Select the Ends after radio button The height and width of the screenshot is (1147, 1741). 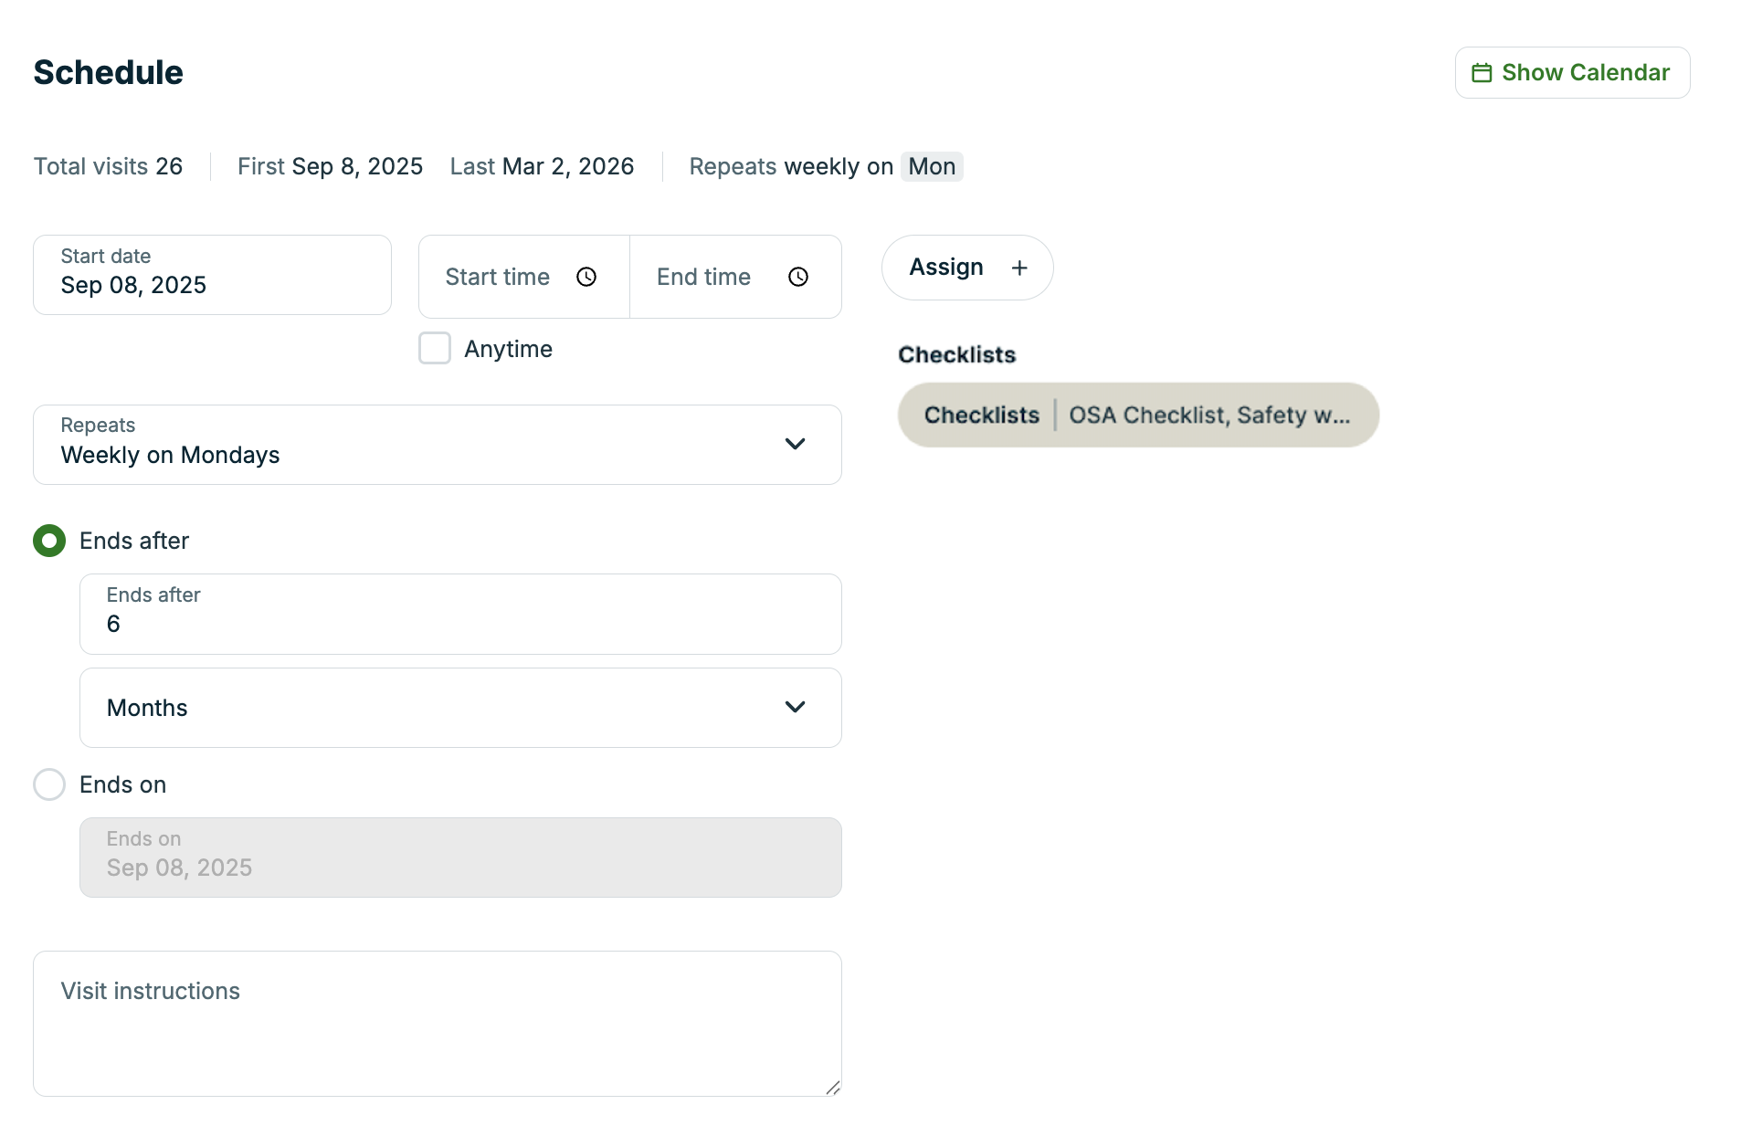(49, 541)
